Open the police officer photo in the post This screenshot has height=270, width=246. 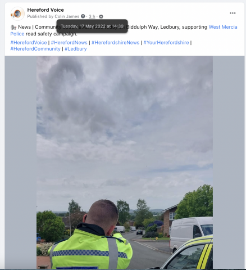125,162
